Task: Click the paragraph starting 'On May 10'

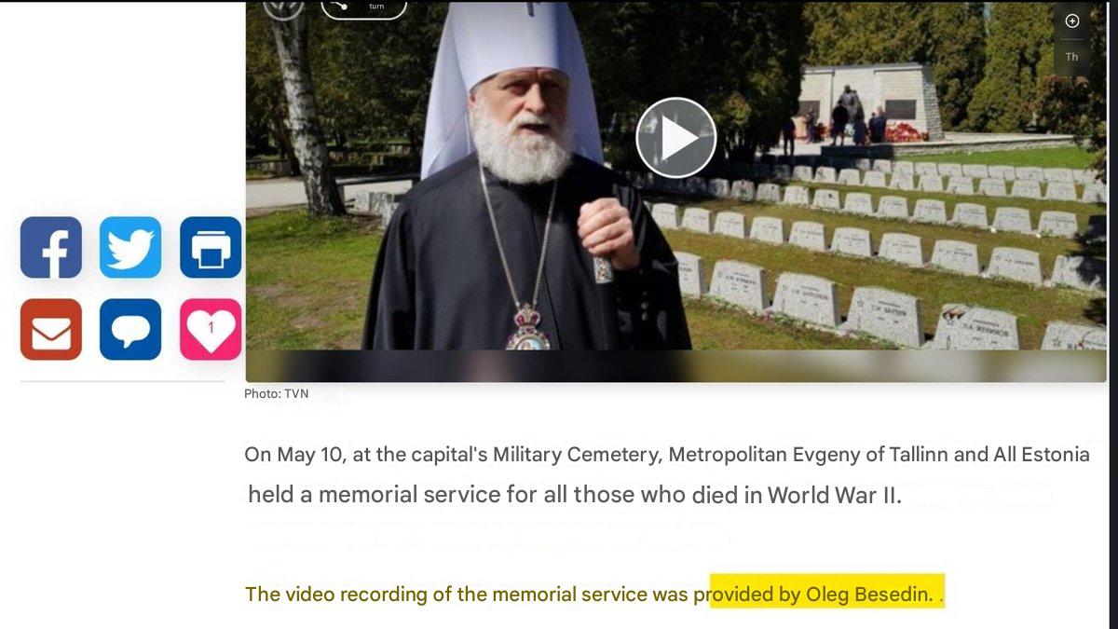Action: tap(667, 474)
